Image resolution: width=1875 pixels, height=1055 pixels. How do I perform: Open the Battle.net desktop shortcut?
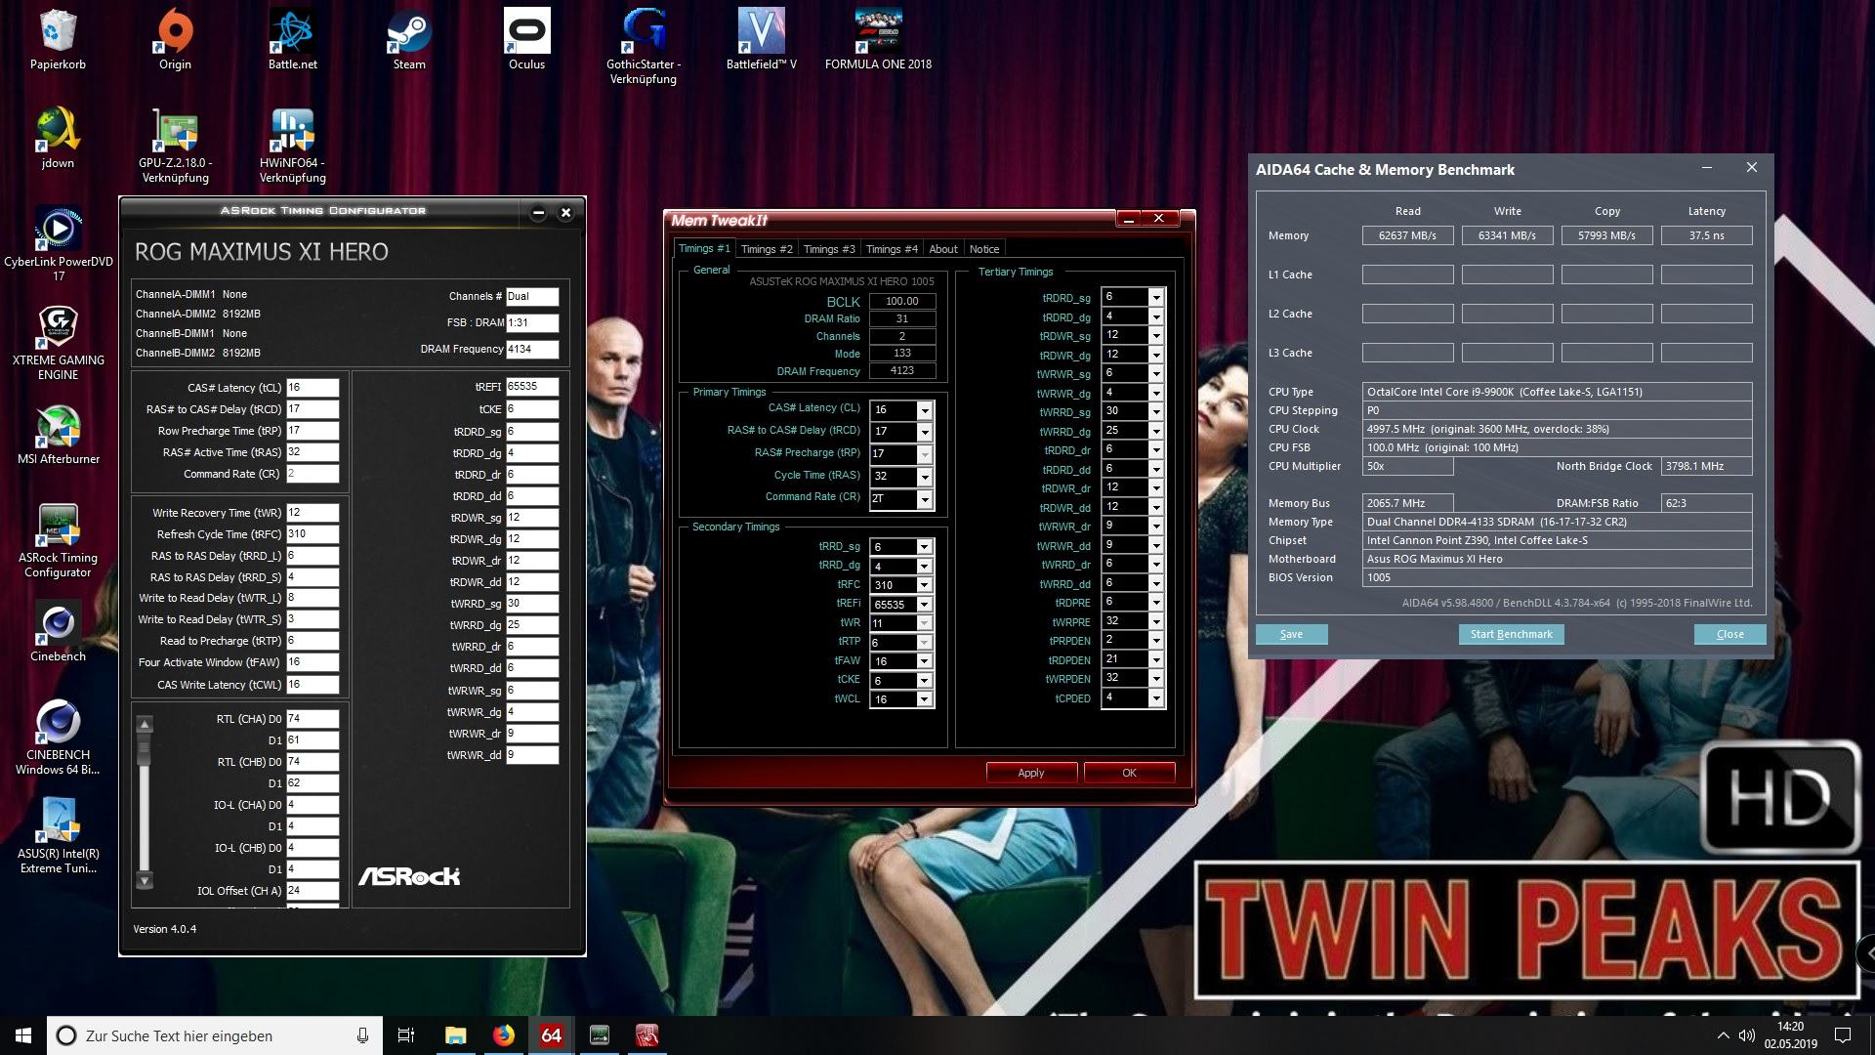(292, 41)
